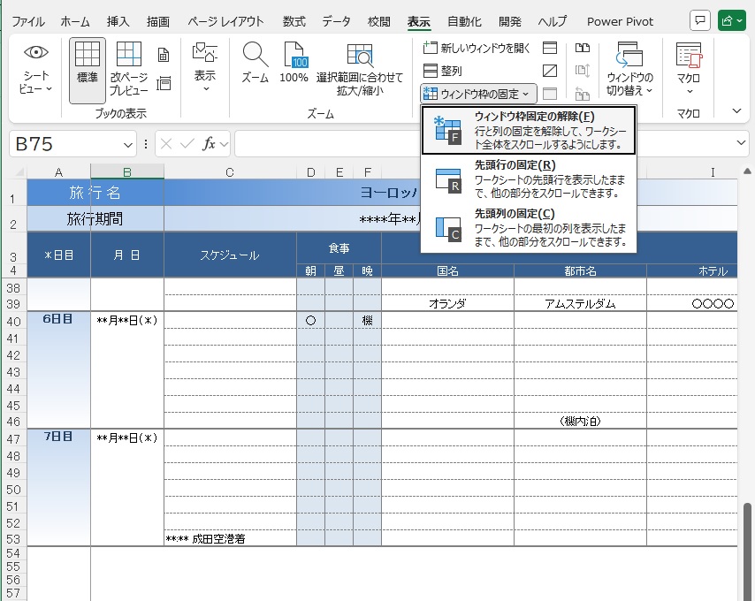Click the fx insert function icon
This screenshot has height=601, width=755.
point(210,143)
